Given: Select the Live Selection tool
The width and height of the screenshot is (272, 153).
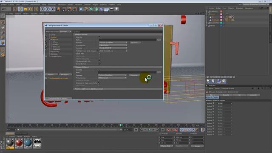Looking at the screenshot, I should pos(15,9).
